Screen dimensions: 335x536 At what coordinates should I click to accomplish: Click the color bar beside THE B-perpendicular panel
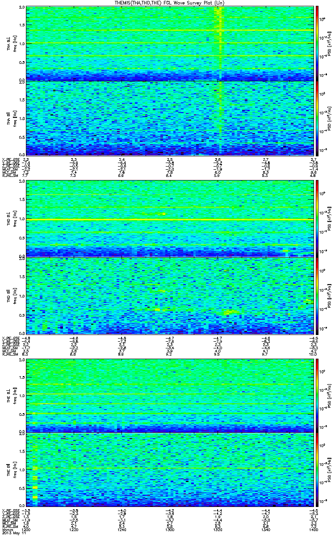click(317, 394)
